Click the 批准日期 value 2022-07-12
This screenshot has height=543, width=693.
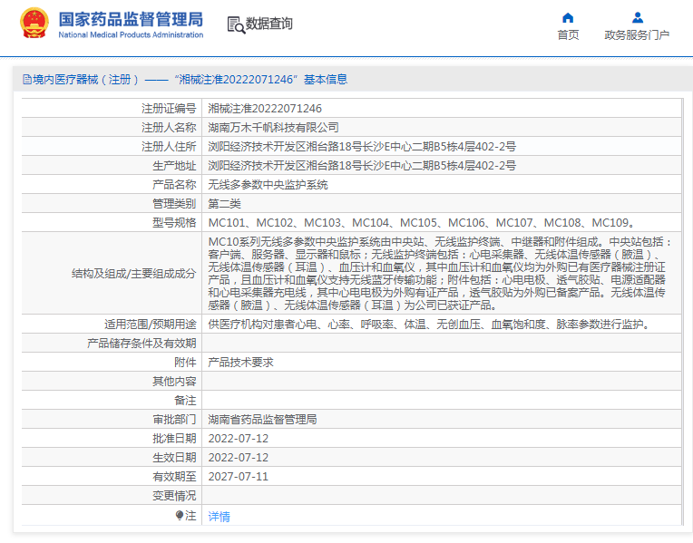click(239, 439)
